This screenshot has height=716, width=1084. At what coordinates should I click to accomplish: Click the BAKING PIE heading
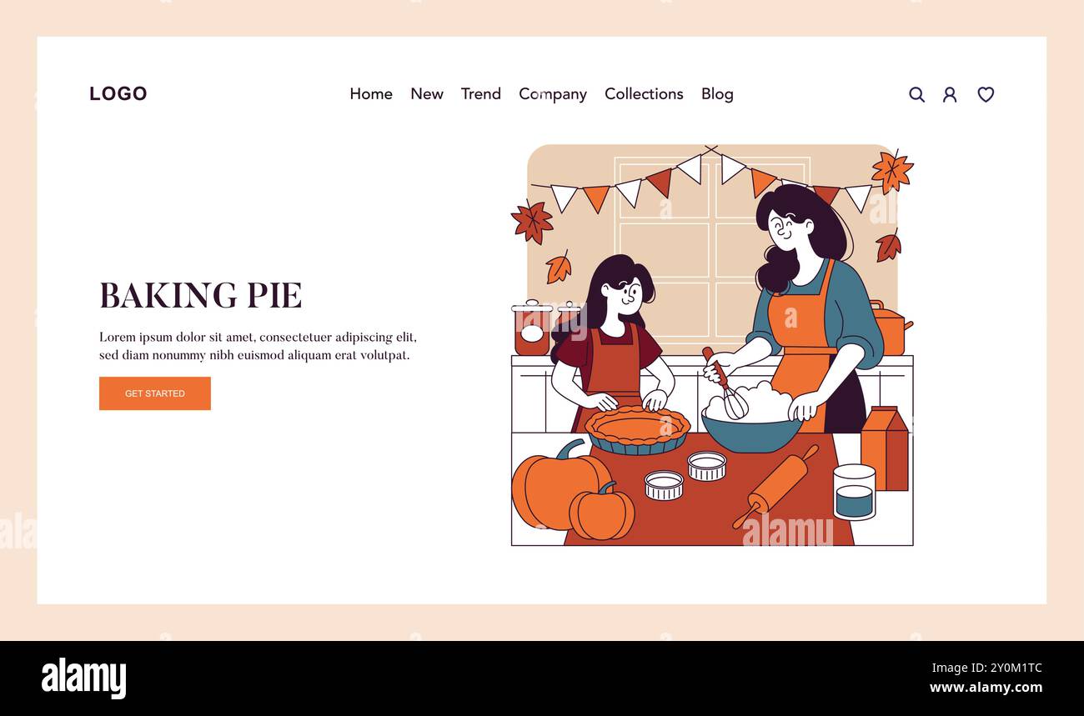[x=201, y=295]
